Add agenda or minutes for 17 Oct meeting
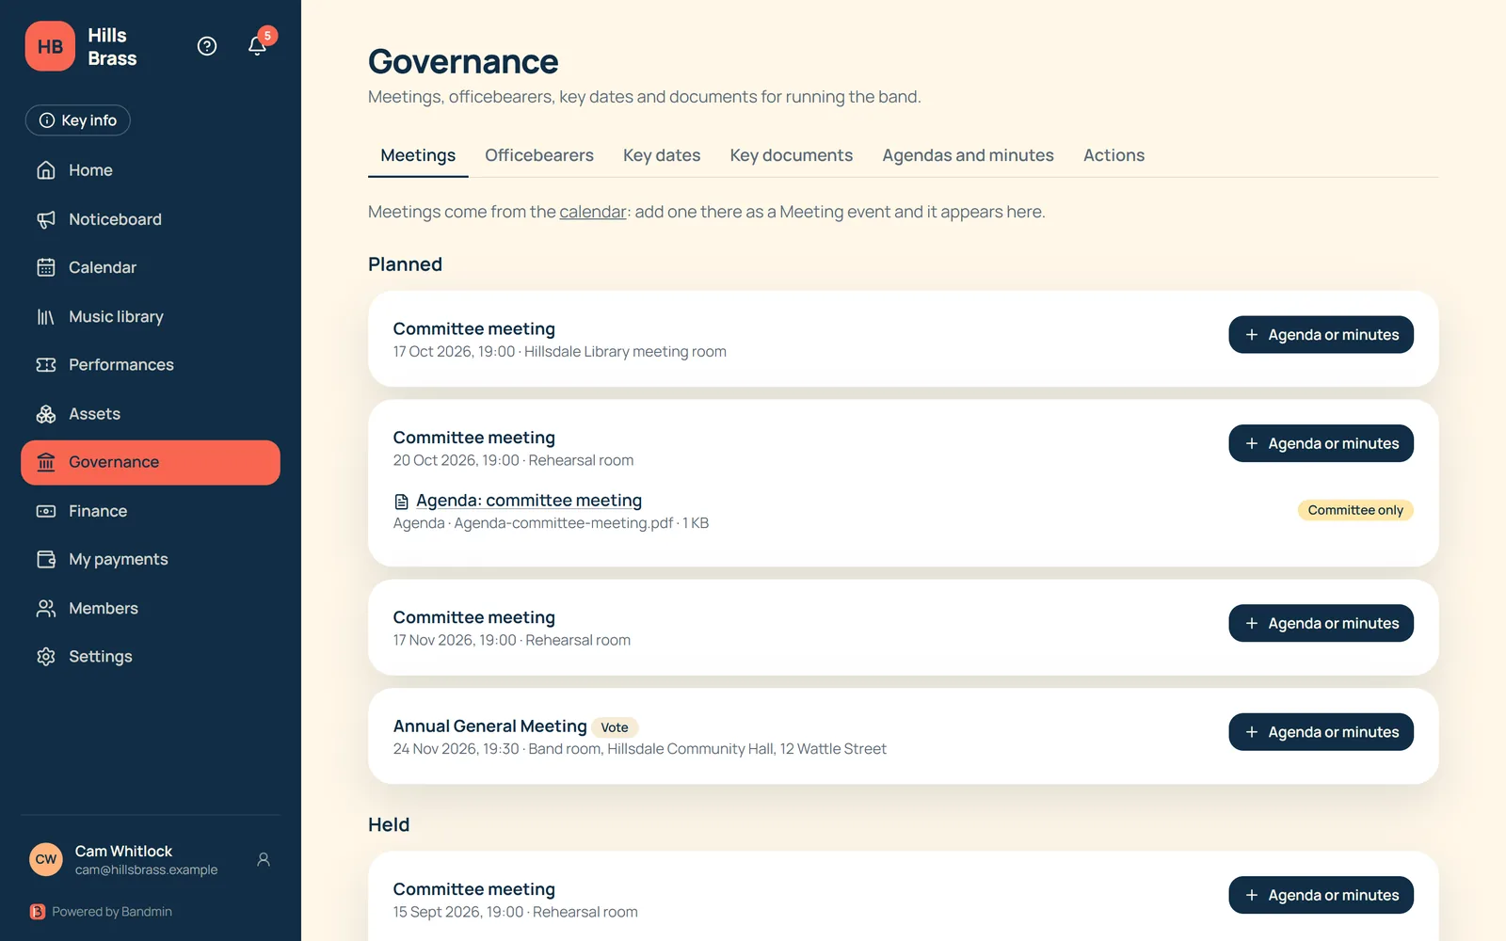 click(1321, 335)
